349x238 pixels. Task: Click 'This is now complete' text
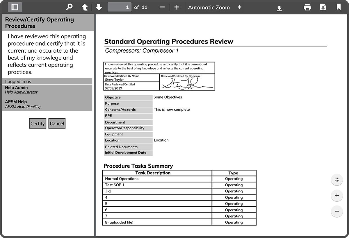pyautogui.click(x=172, y=110)
